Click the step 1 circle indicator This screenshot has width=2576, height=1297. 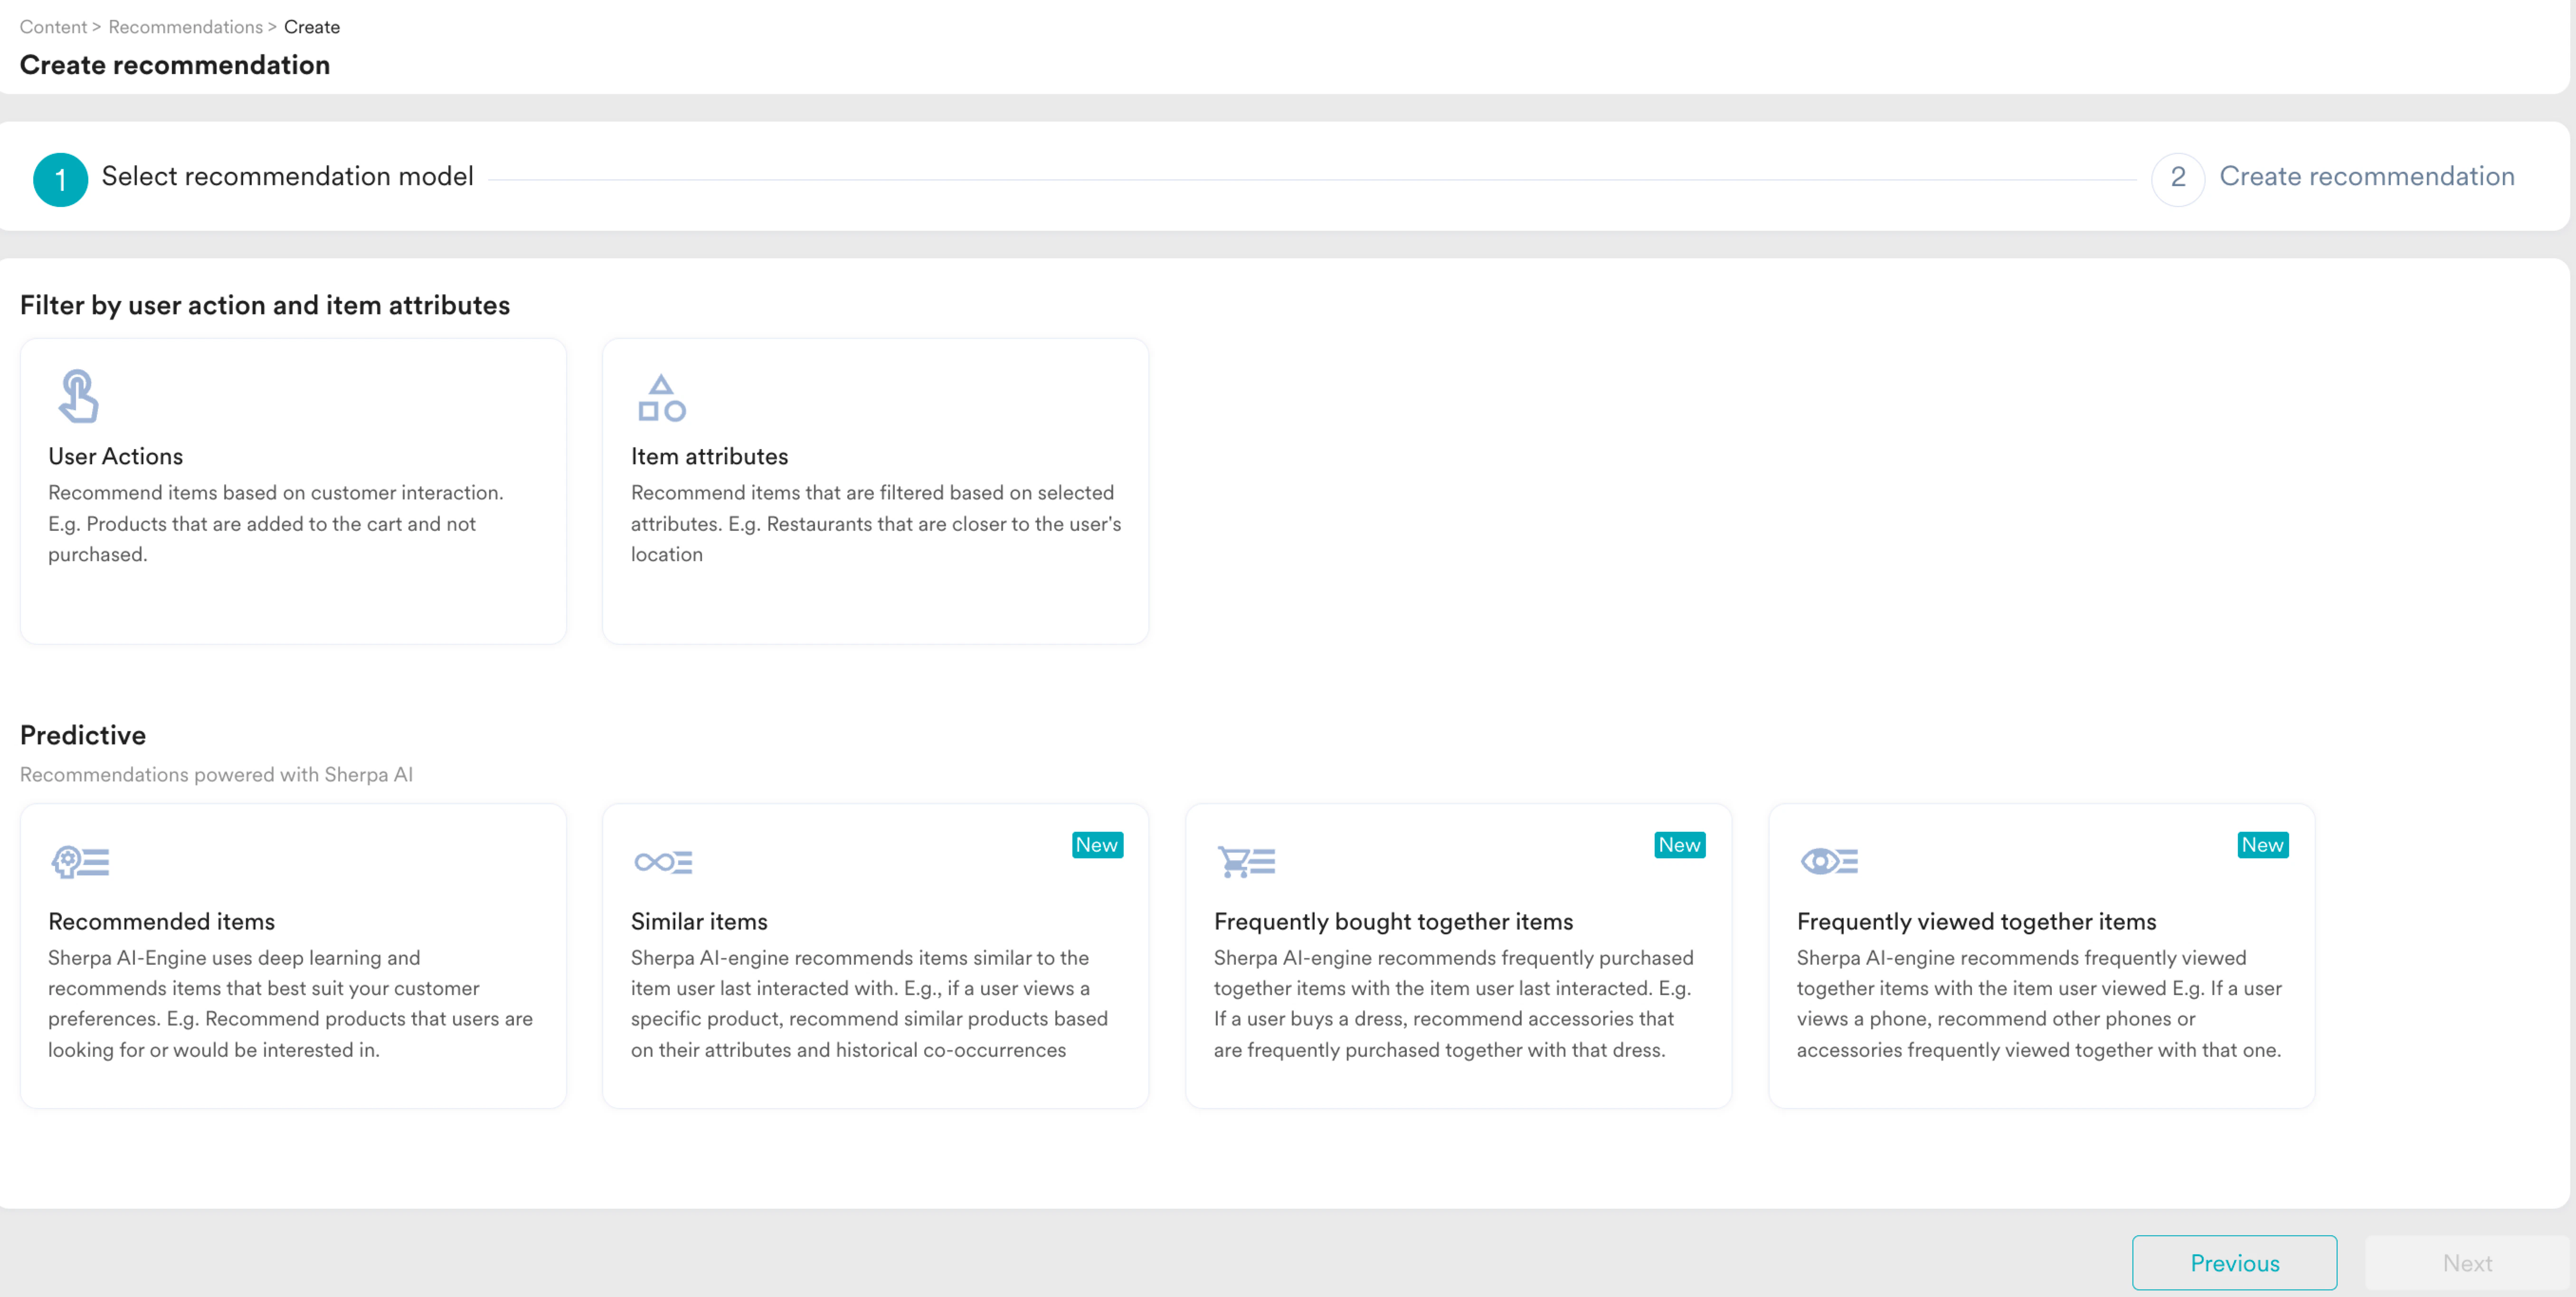point(60,180)
